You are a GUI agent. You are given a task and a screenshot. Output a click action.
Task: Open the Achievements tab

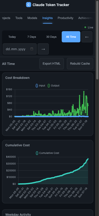(x=86, y=18)
